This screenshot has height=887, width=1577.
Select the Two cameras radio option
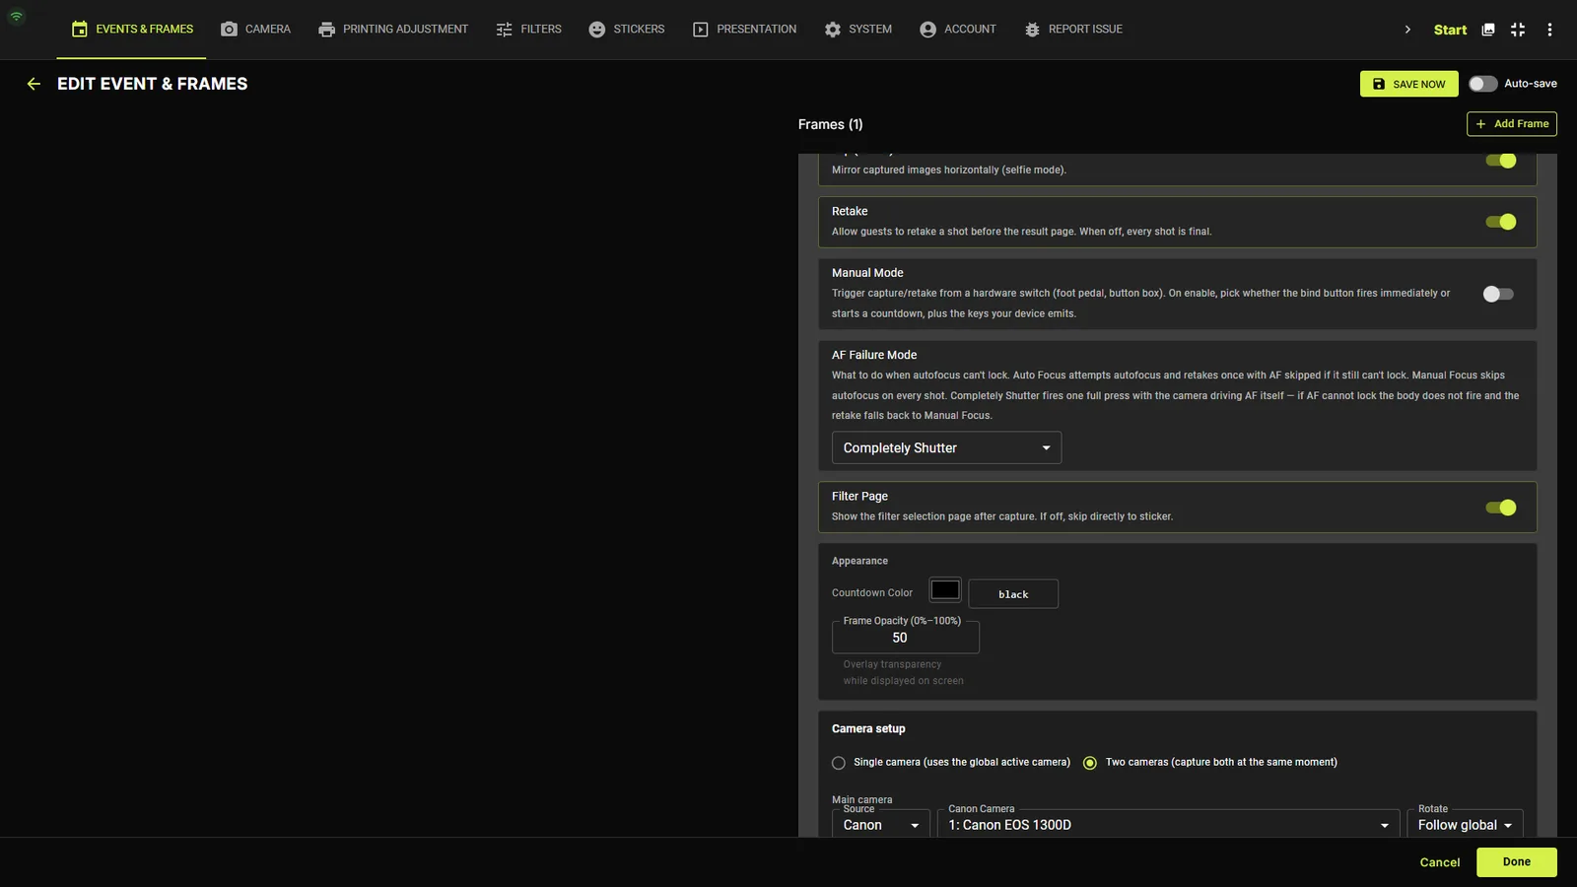[x=1090, y=763]
